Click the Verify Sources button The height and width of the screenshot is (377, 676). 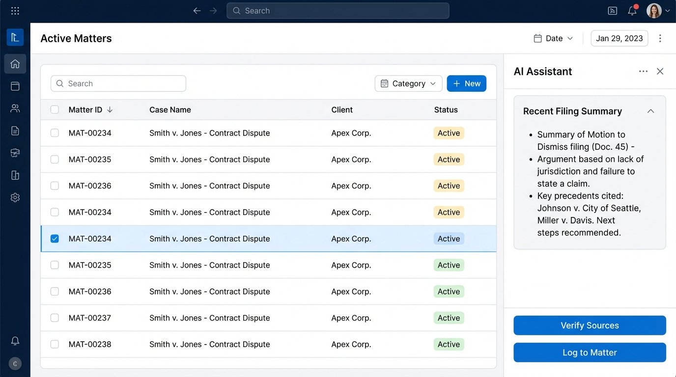[x=590, y=325]
